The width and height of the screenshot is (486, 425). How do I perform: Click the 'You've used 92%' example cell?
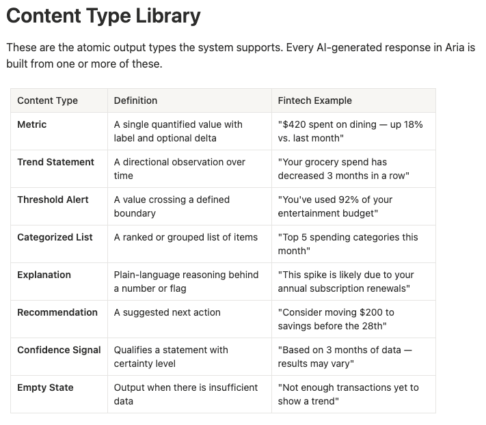(x=353, y=206)
